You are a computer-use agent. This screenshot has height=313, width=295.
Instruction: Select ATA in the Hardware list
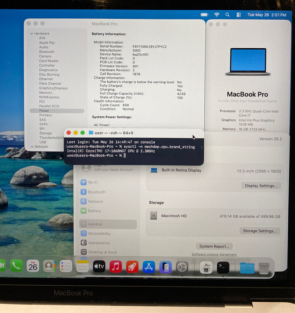[x=42, y=38]
